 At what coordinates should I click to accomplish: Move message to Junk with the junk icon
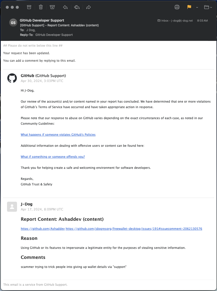[52, 7]
